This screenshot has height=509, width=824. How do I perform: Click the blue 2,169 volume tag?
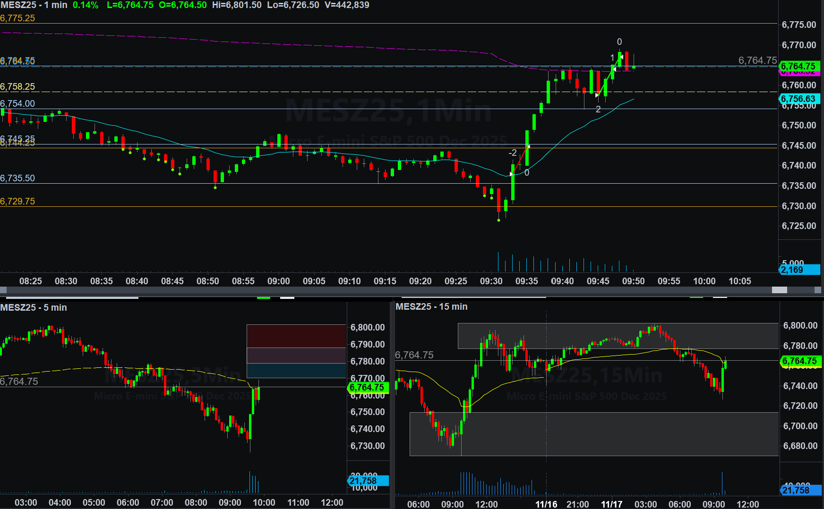click(798, 270)
